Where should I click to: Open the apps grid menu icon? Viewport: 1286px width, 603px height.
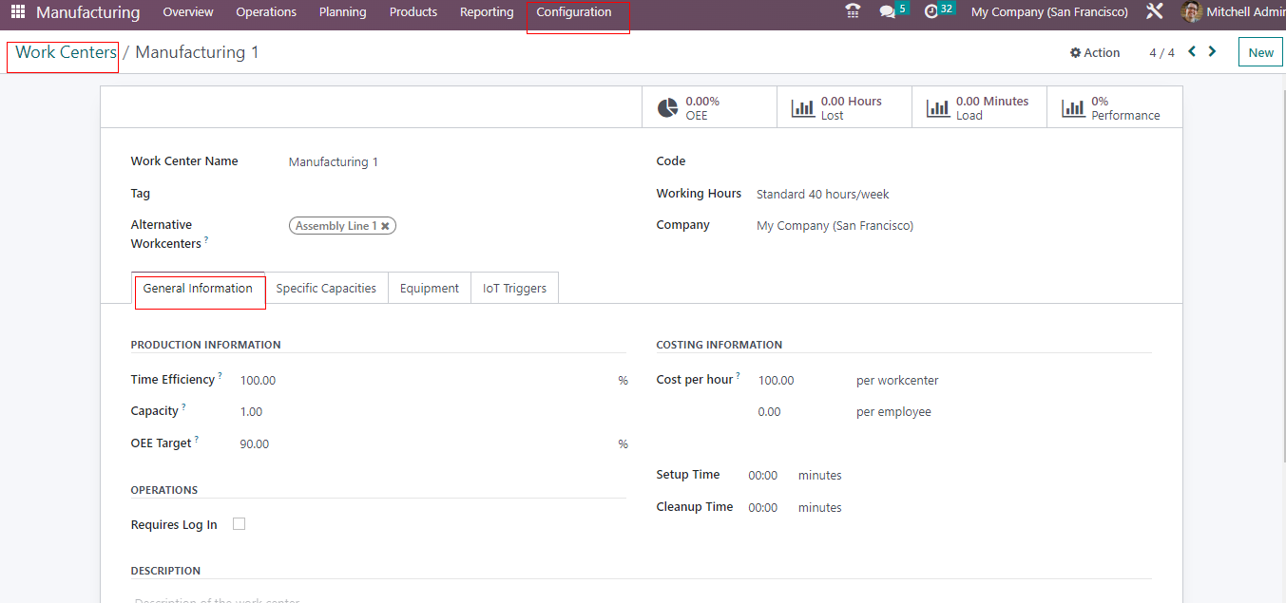tap(18, 12)
